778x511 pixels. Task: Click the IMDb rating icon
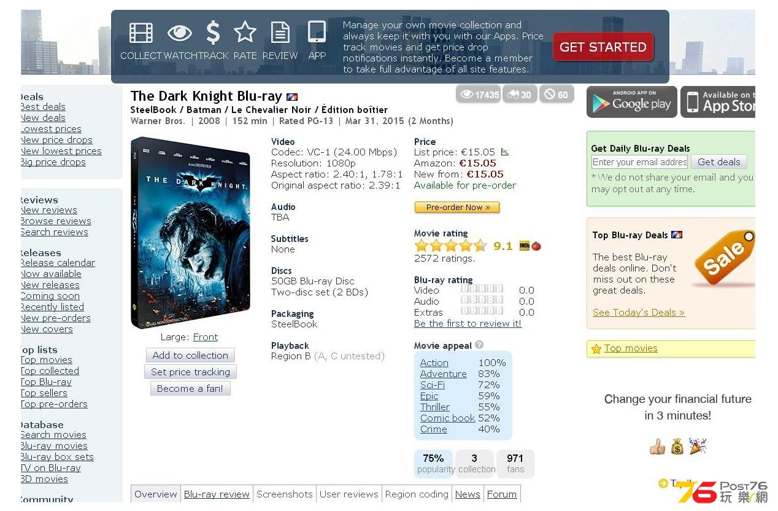coord(525,246)
